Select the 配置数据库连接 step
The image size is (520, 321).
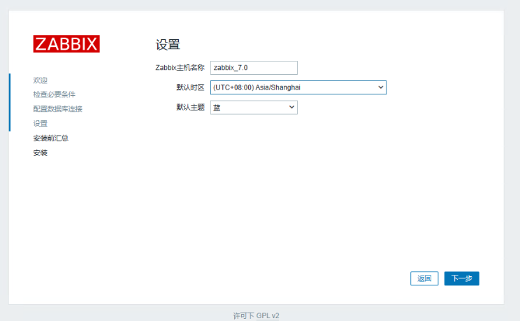58,109
